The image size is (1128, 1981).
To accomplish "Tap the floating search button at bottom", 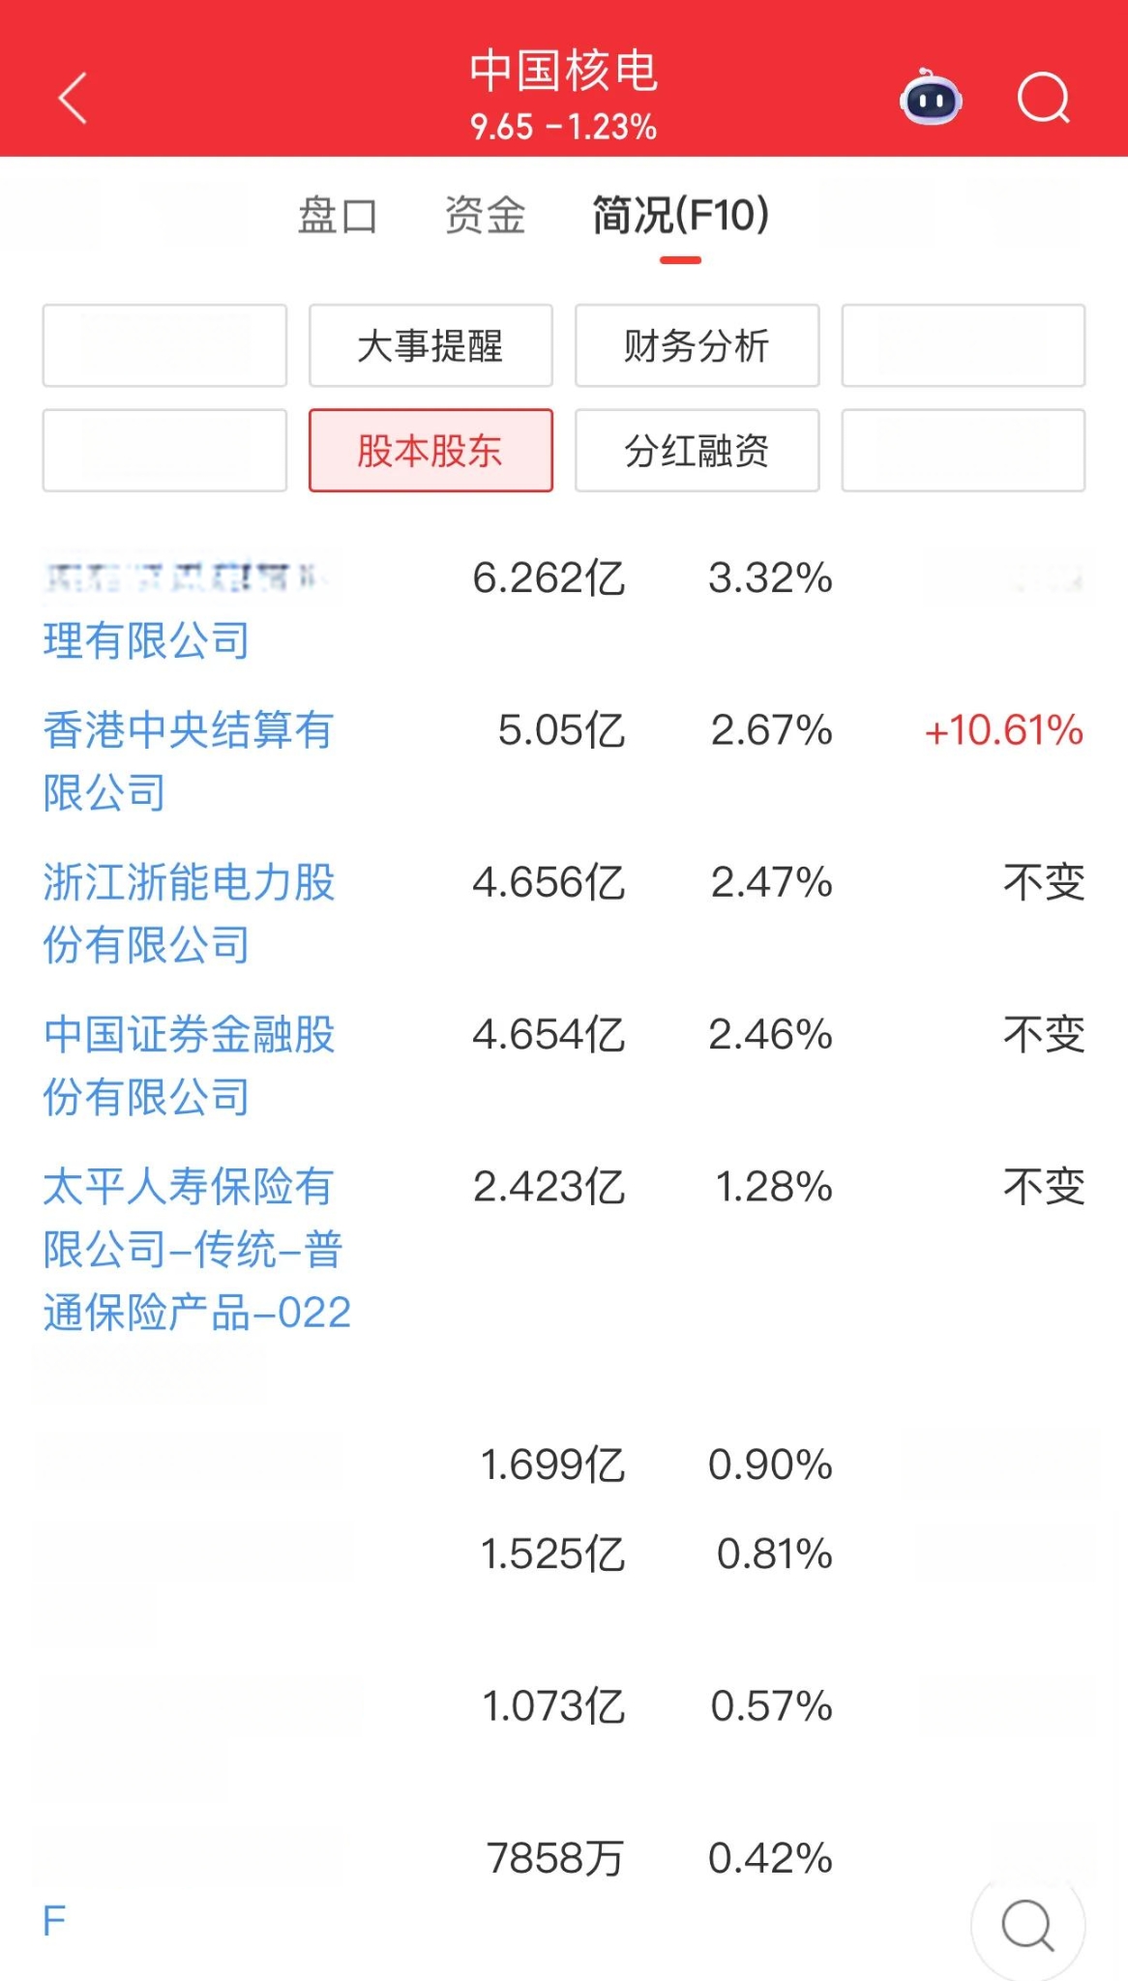I will click(x=1027, y=1925).
